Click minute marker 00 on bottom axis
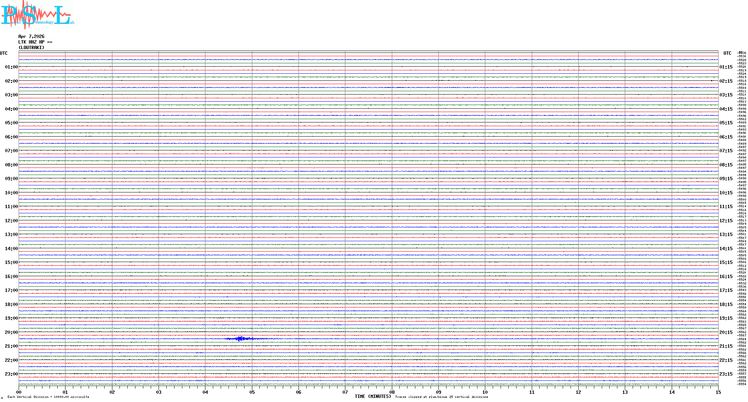 click(x=19, y=392)
